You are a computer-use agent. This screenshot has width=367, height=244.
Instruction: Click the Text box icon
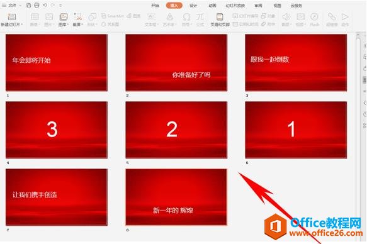pyautogui.click(x=152, y=17)
